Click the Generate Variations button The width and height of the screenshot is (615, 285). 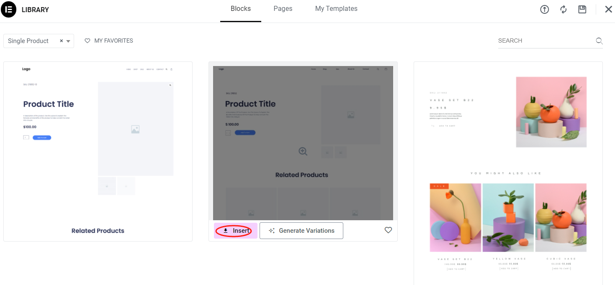click(x=301, y=230)
